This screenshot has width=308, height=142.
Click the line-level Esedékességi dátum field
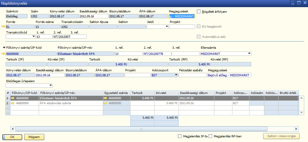(x=50, y=75)
